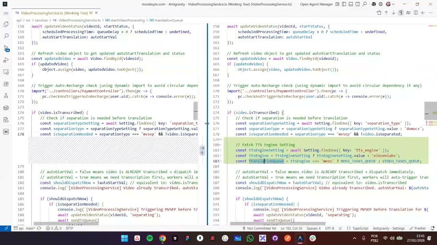The image size is (437, 245).
Task: Open Spotify from the Windows taskbar
Action: 150,238
